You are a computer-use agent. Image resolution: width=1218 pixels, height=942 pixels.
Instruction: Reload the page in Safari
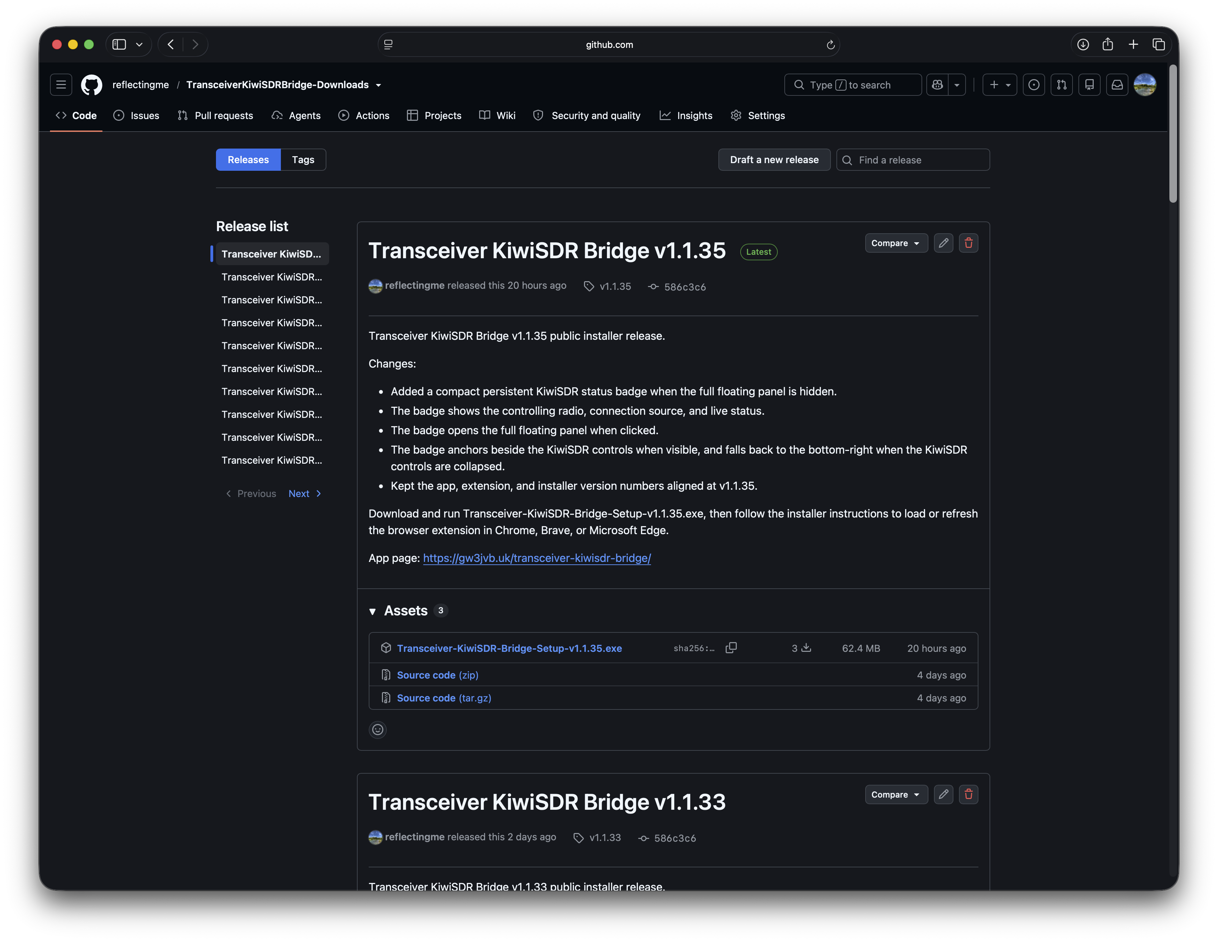[831, 44]
